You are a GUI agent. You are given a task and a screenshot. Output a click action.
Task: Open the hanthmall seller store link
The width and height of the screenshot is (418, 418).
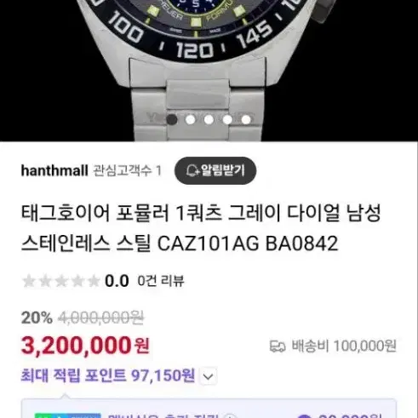click(54, 170)
